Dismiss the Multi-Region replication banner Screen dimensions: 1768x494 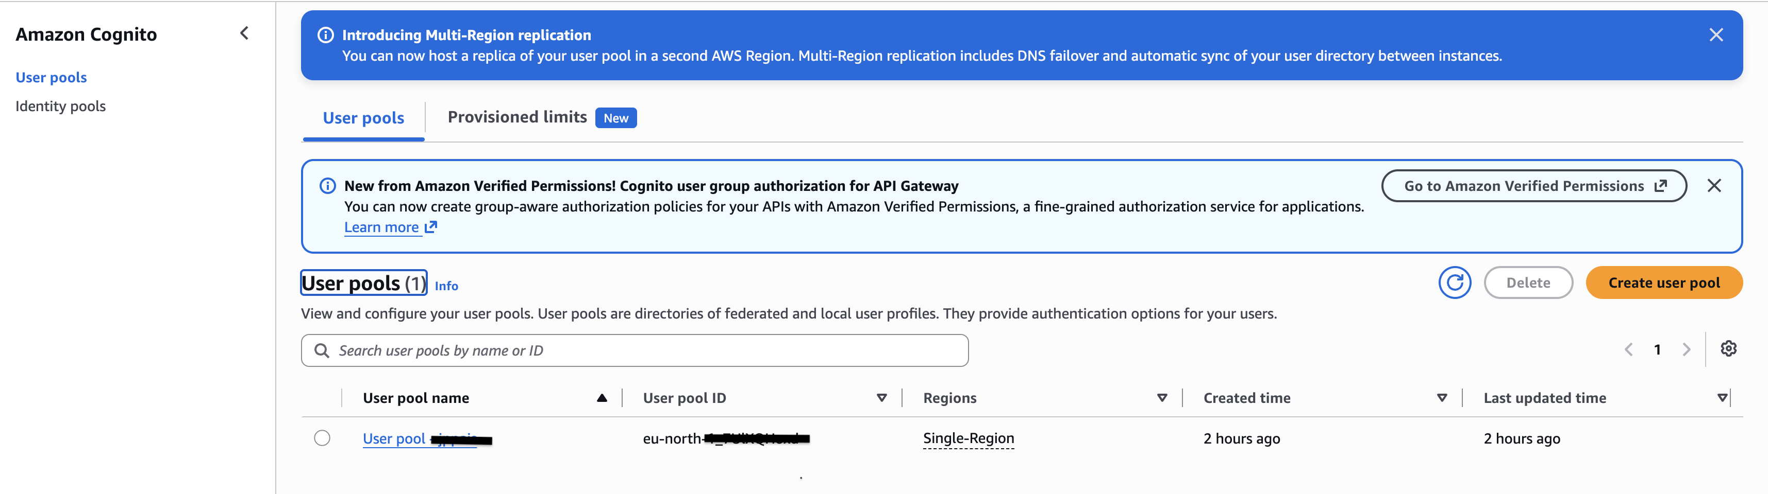tap(1716, 35)
